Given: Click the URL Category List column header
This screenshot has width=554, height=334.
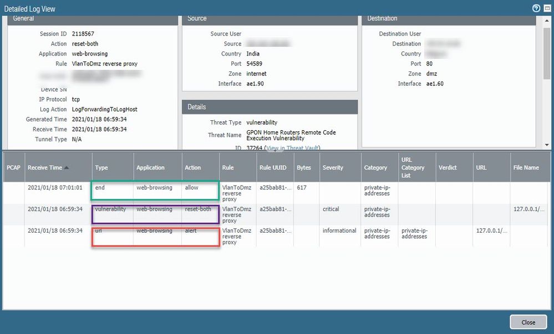Looking at the screenshot, I should (x=413, y=167).
